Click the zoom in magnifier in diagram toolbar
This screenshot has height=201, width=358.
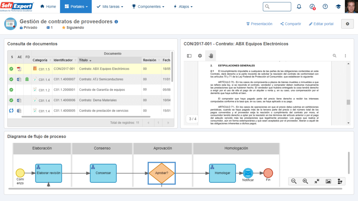click(x=305, y=181)
